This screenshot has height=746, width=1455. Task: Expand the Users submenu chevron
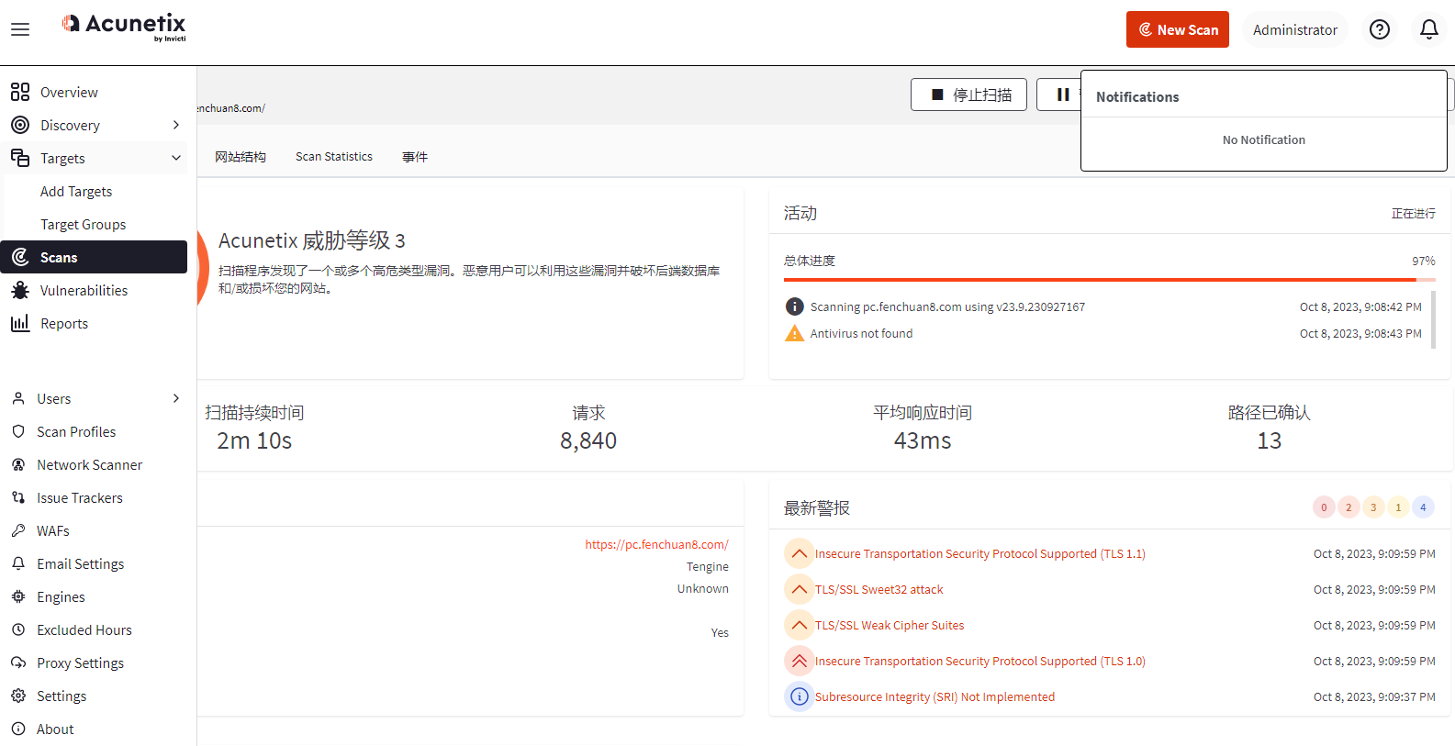tap(176, 398)
